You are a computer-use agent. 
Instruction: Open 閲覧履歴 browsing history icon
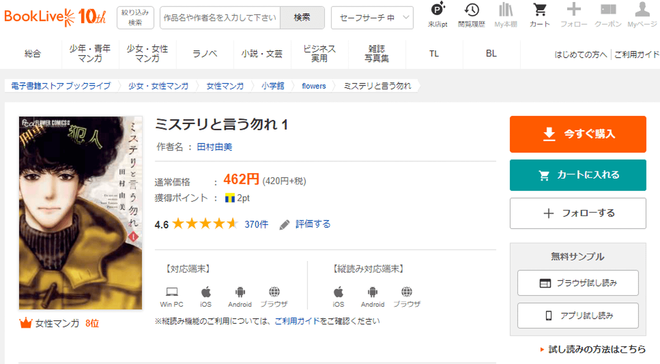471,10
